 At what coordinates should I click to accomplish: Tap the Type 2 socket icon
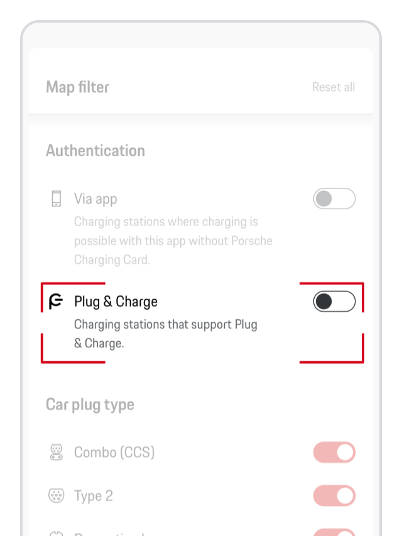56,496
